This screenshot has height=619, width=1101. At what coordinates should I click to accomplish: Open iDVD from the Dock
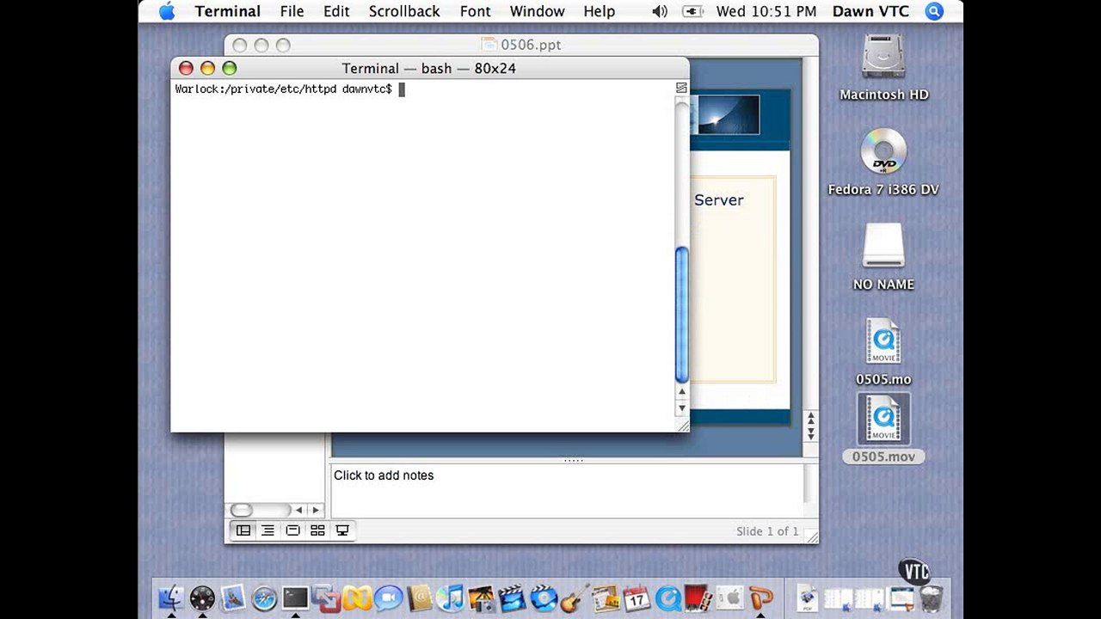pos(544,598)
